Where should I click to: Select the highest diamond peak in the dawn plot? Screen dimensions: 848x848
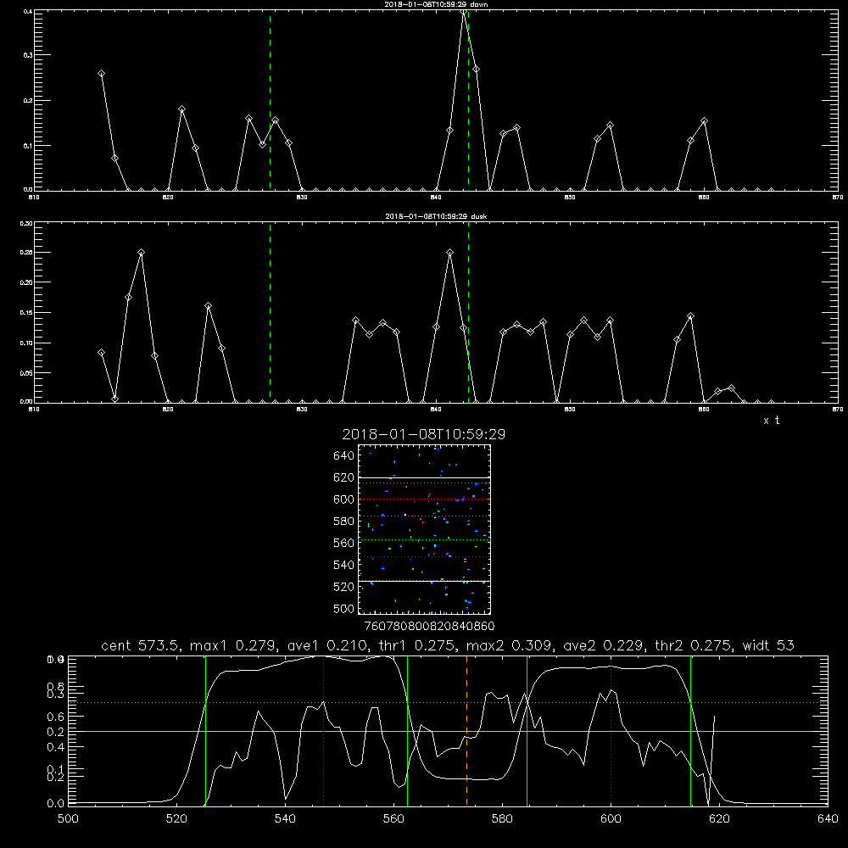(x=464, y=13)
